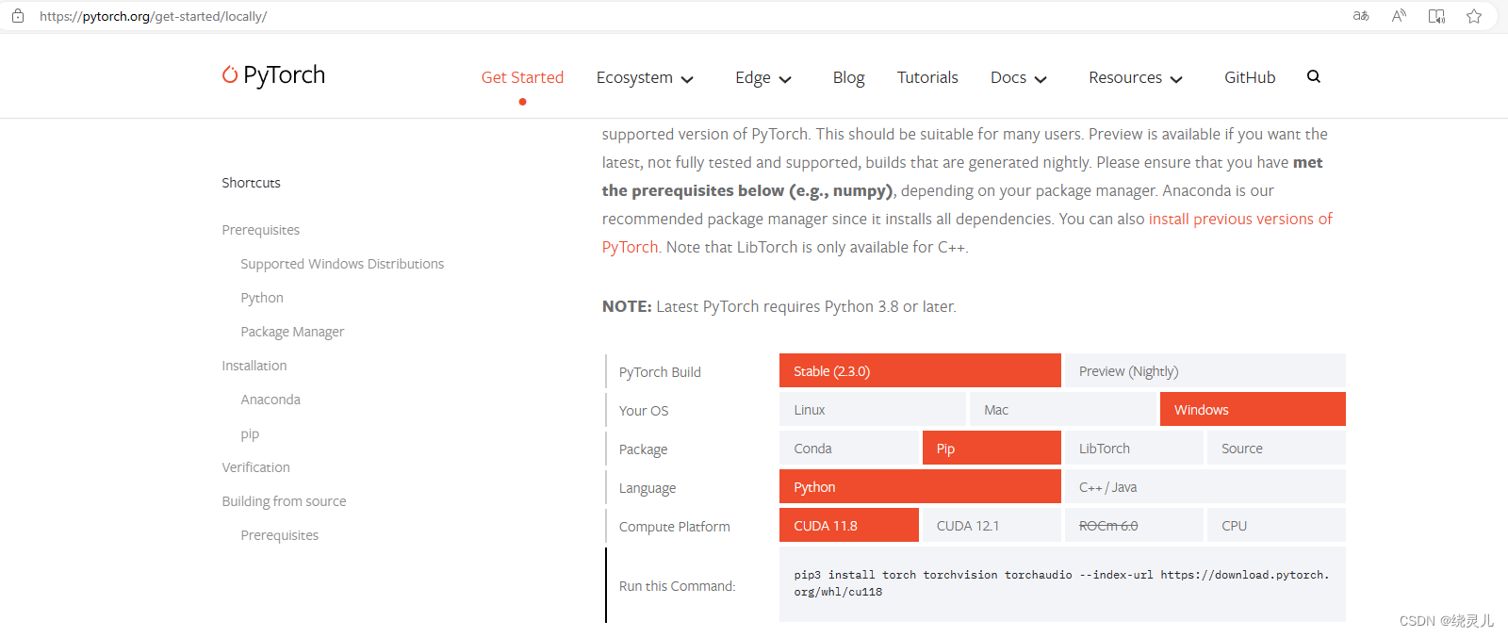Select CUDA 12.1 compute platform
This screenshot has height=637, width=1508.
pos(992,525)
